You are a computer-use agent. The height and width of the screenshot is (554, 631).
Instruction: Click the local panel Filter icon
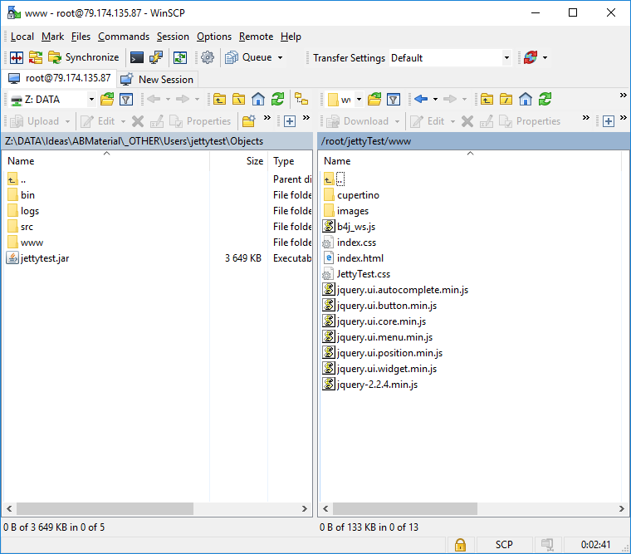126,99
